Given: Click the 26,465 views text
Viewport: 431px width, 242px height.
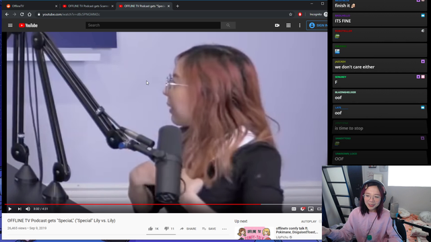Looking at the screenshot, I should click(17, 228).
